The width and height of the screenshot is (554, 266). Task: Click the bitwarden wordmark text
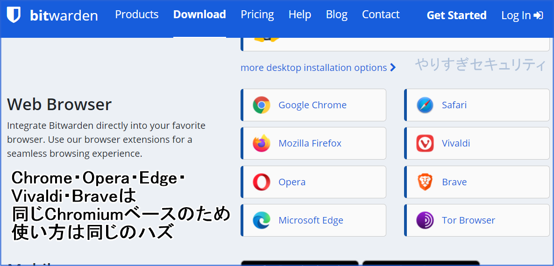point(64,15)
